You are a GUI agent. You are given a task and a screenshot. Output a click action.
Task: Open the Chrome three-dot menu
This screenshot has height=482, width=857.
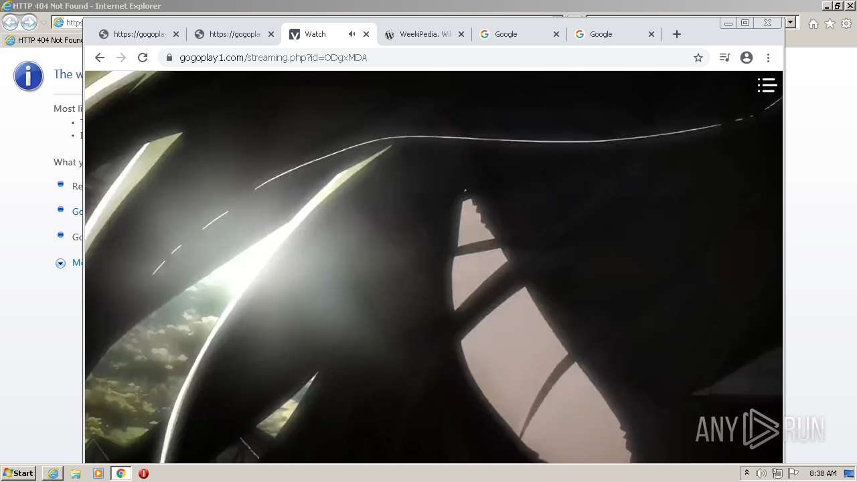point(768,58)
